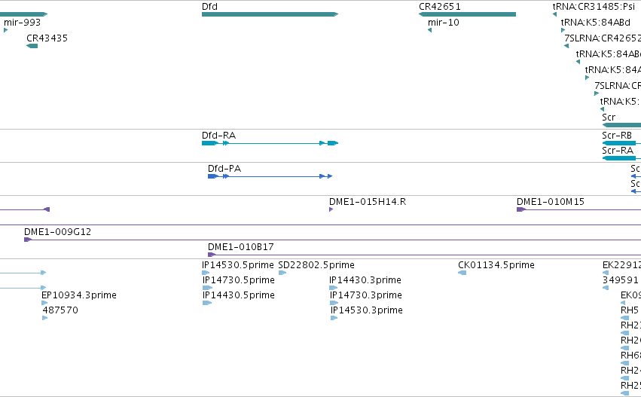641x397 pixels.
Task: Click the CR43435 gene glyph
Action: click(x=32, y=46)
